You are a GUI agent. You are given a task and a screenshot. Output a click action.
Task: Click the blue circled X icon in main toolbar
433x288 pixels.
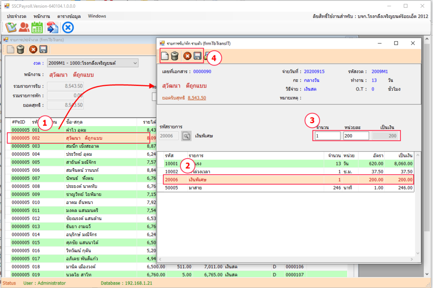coord(68,27)
